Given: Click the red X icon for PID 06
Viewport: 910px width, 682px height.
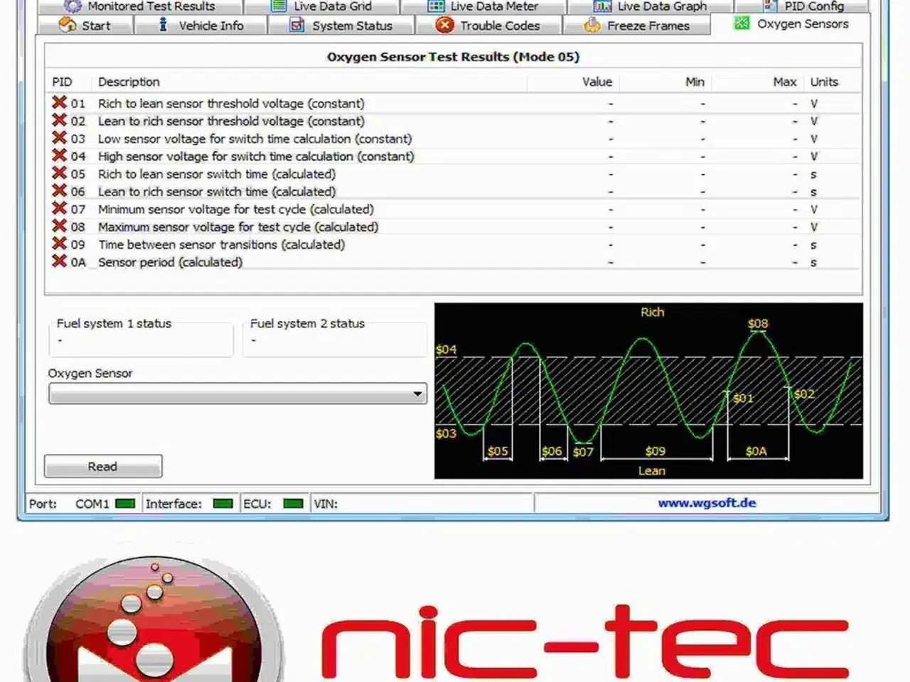Looking at the screenshot, I should 60,190.
